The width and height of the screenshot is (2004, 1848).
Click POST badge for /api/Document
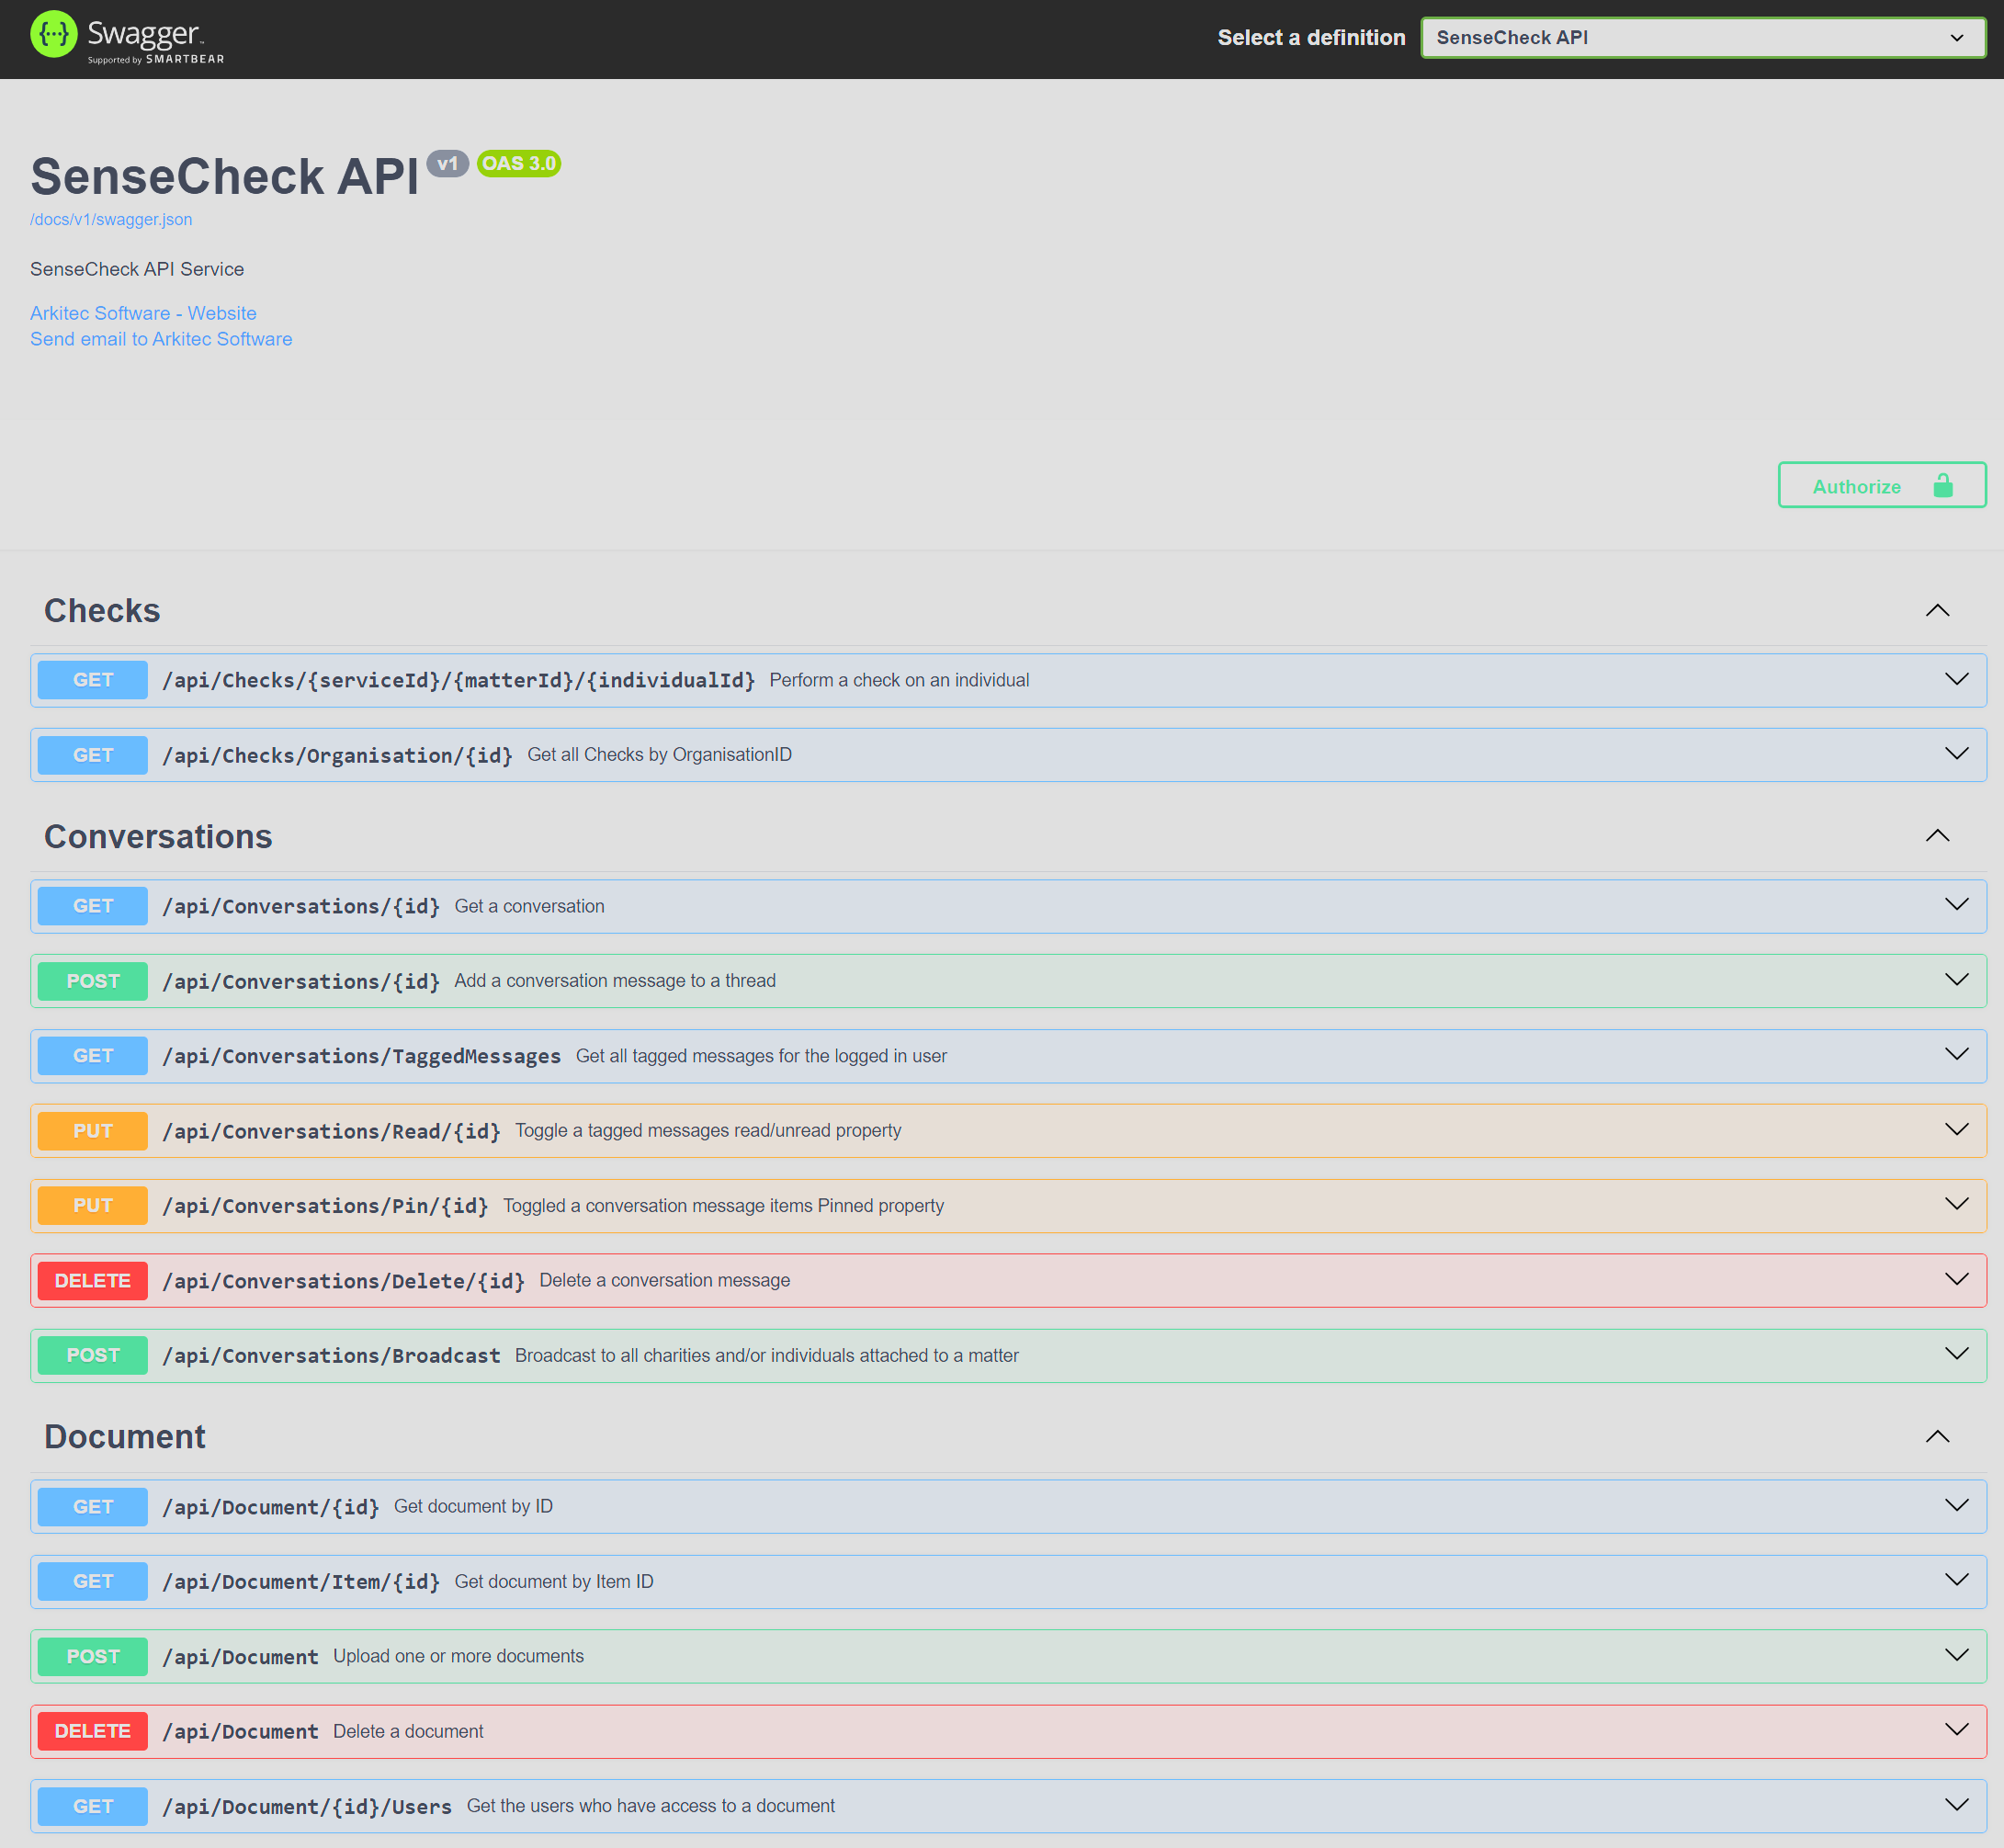(x=93, y=1657)
